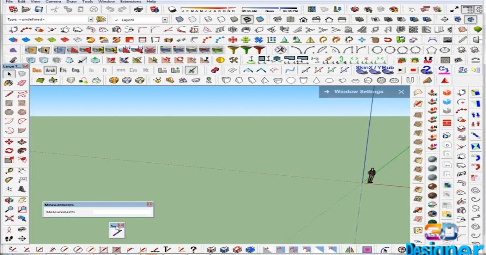This screenshot has height=255, width=486.
Task: Close the Window Settings banner
Action: click(x=401, y=92)
